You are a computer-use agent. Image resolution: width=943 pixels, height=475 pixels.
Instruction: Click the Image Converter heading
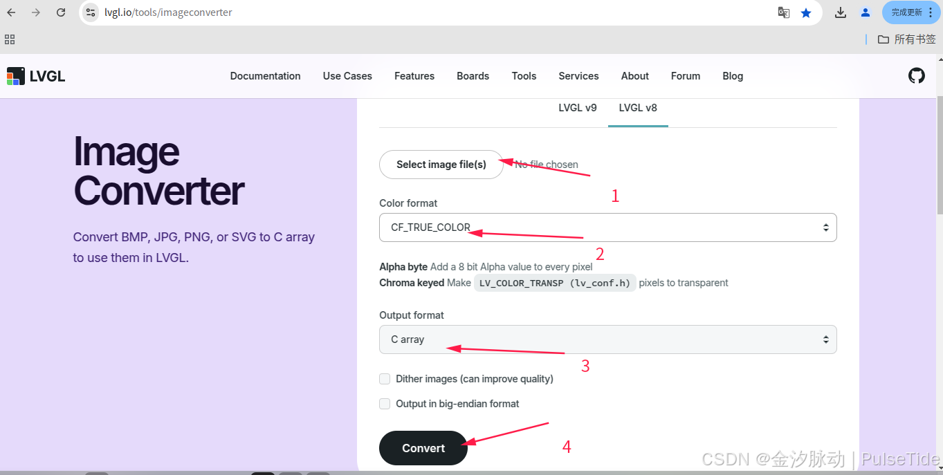point(159,171)
